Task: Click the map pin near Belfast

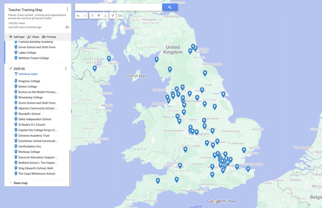Action: (109, 59)
